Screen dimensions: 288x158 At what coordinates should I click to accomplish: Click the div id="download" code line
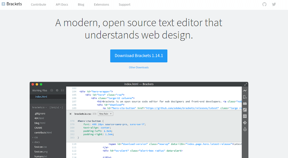click(111, 105)
